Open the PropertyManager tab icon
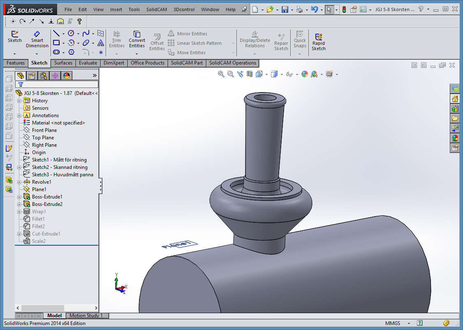This screenshot has height=330, width=463. tap(32, 76)
